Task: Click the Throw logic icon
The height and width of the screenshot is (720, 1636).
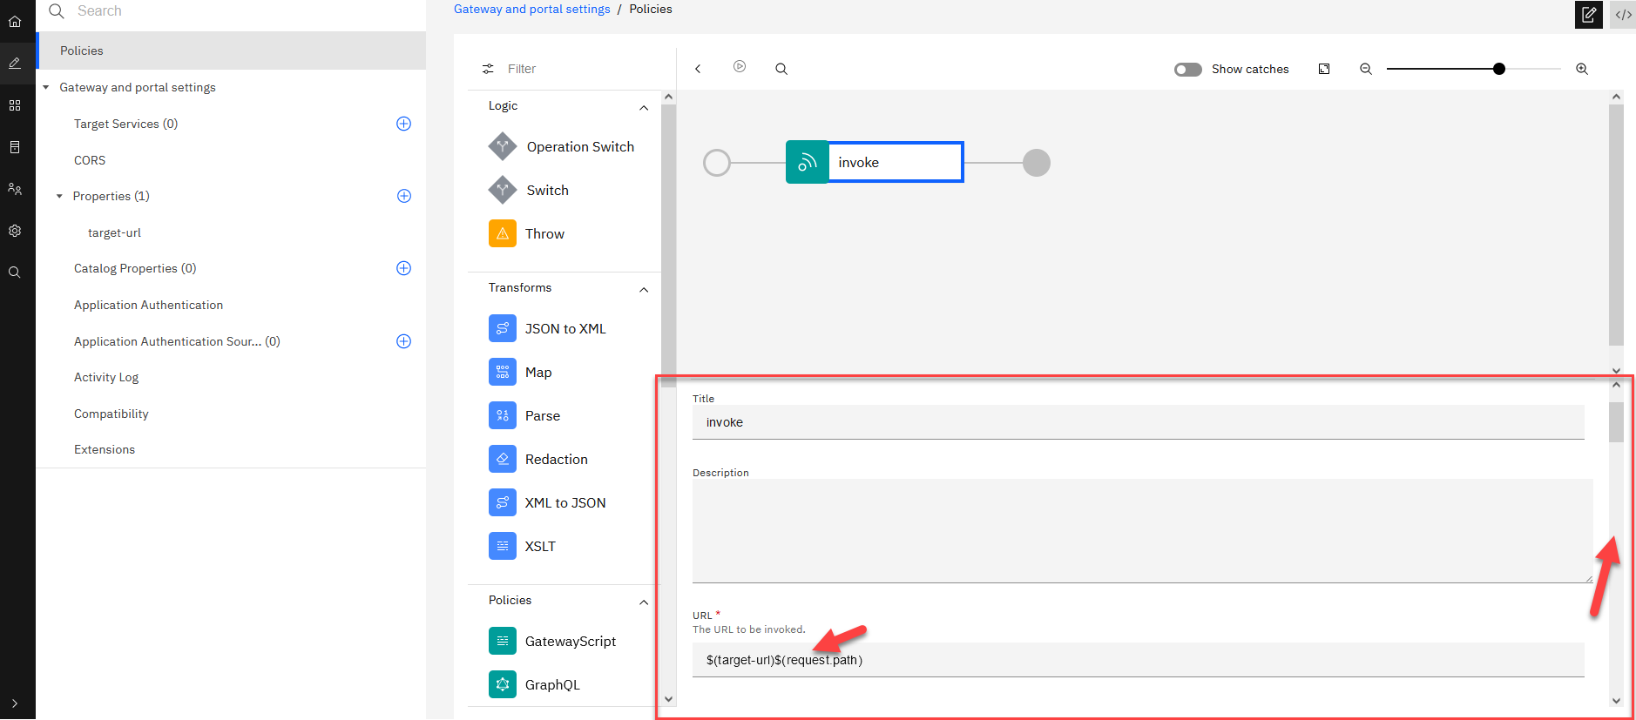Action: click(503, 233)
